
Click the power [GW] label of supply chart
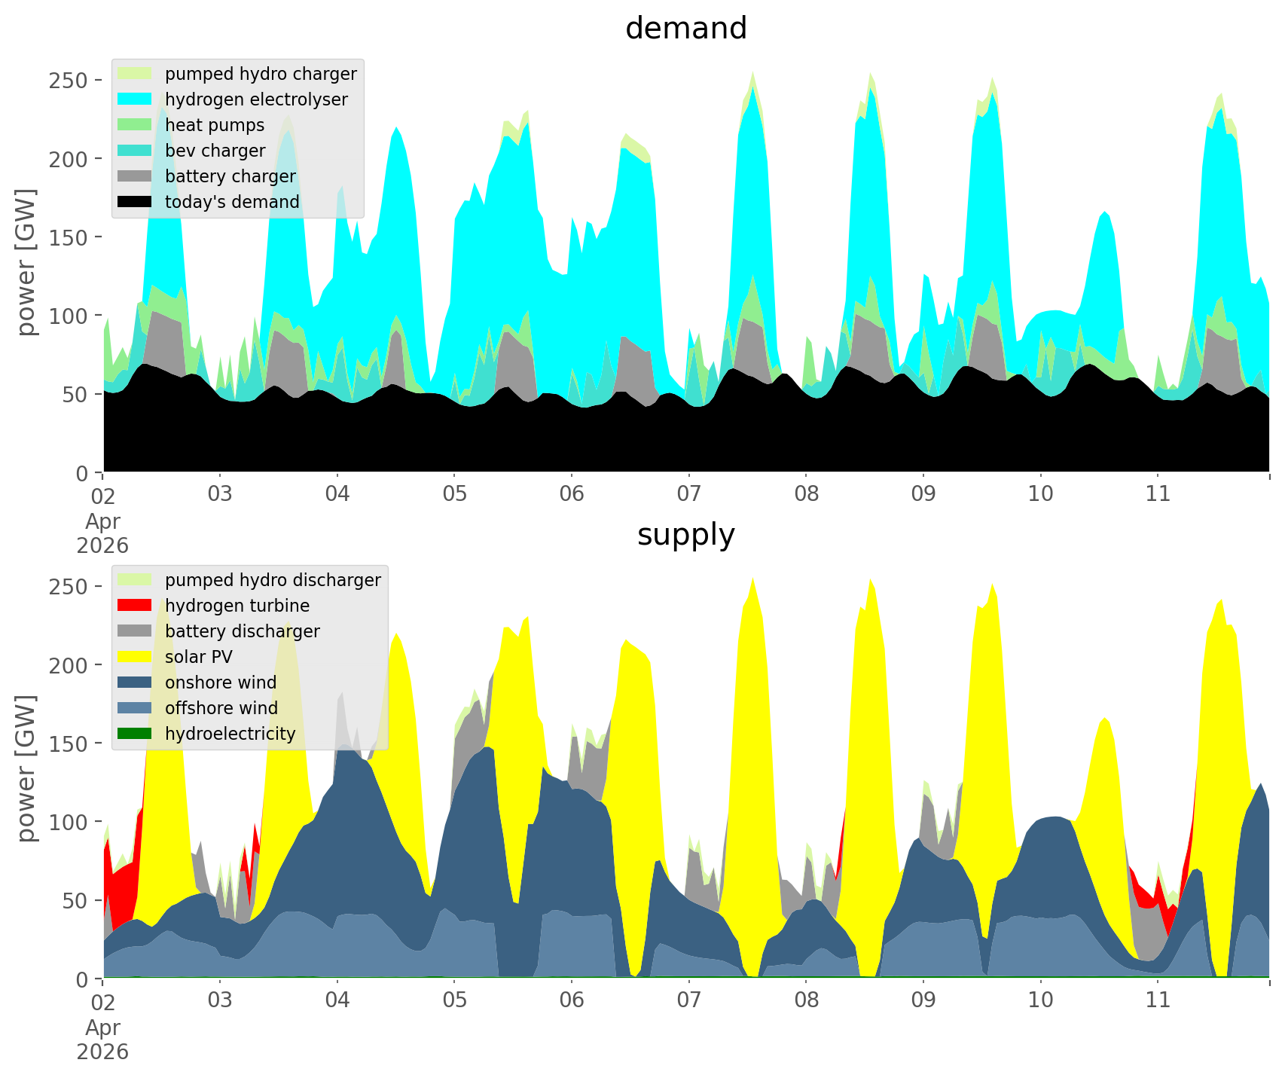coord(26,768)
